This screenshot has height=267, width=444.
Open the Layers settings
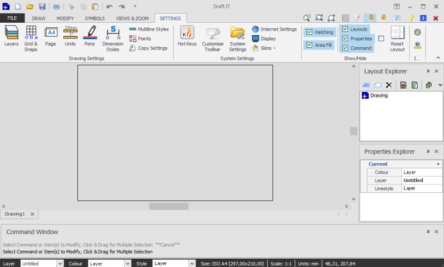click(x=11, y=36)
